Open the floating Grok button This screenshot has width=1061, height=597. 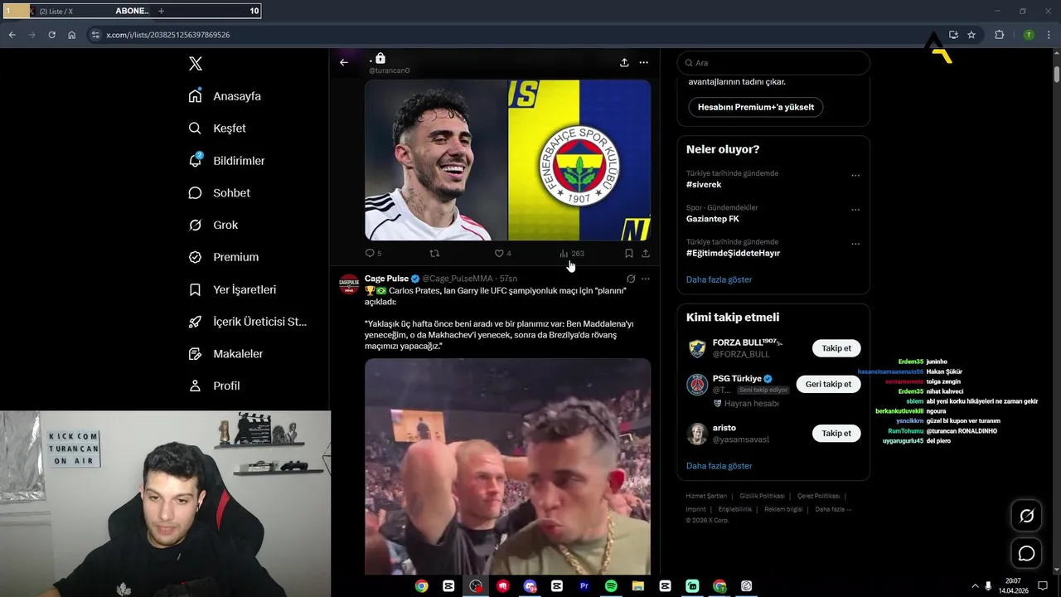pos(1026,516)
